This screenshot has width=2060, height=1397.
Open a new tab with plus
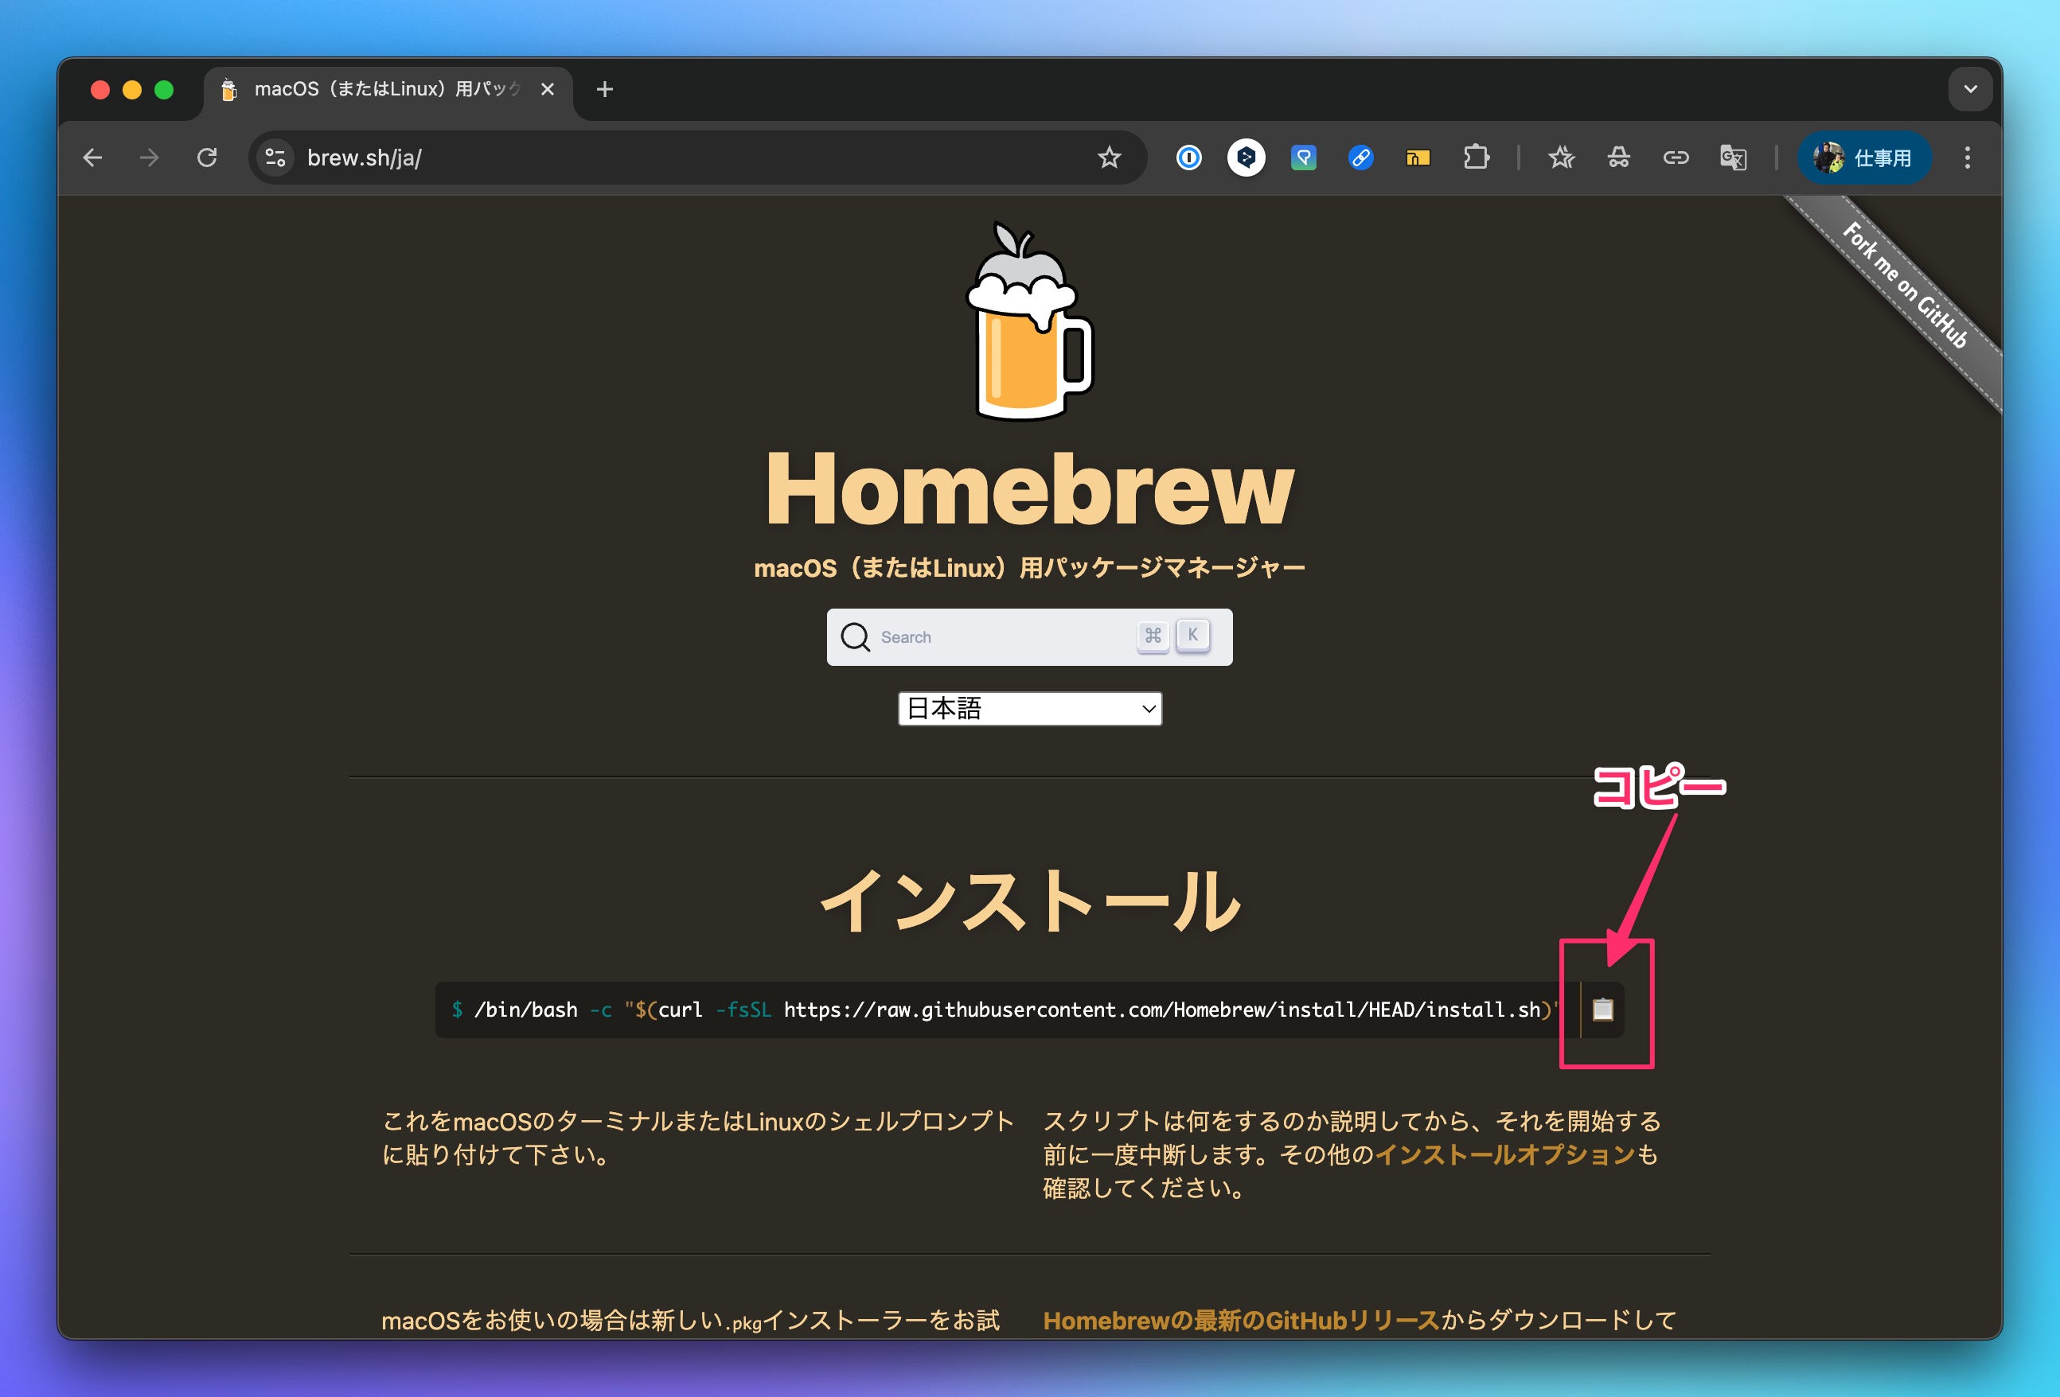click(604, 89)
